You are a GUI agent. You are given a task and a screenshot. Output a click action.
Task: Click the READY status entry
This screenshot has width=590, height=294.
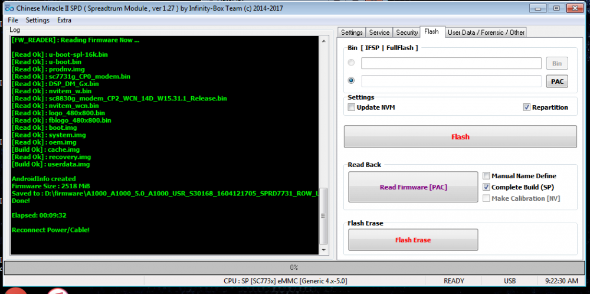coord(454,281)
